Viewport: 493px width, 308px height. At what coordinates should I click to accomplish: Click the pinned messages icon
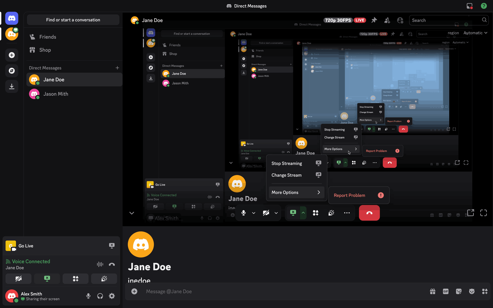[374, 20]
